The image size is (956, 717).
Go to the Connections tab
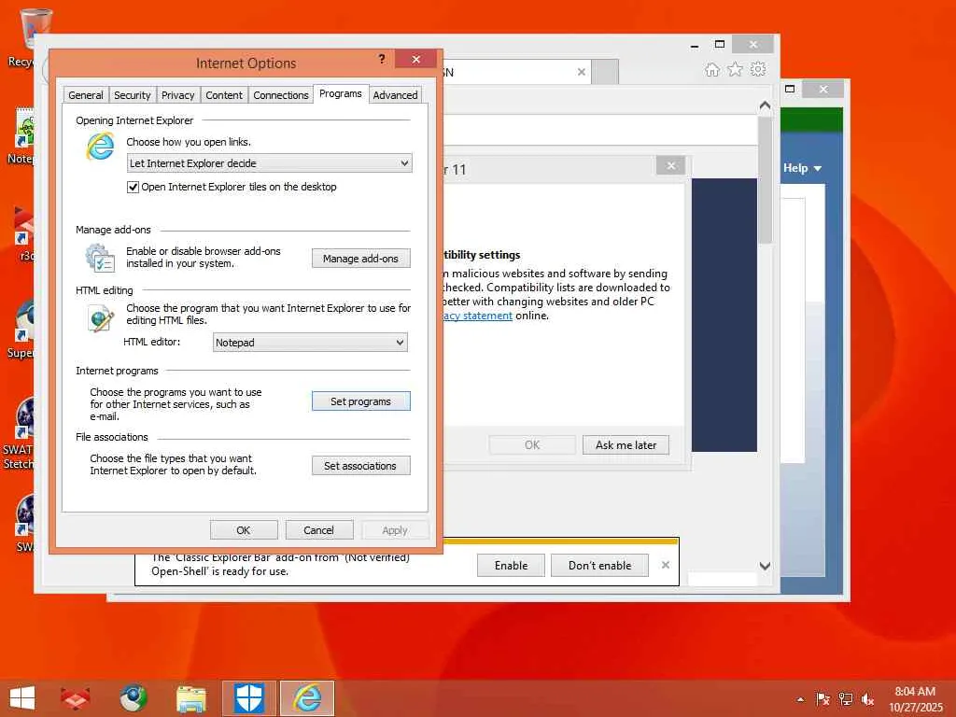(280, 95)
